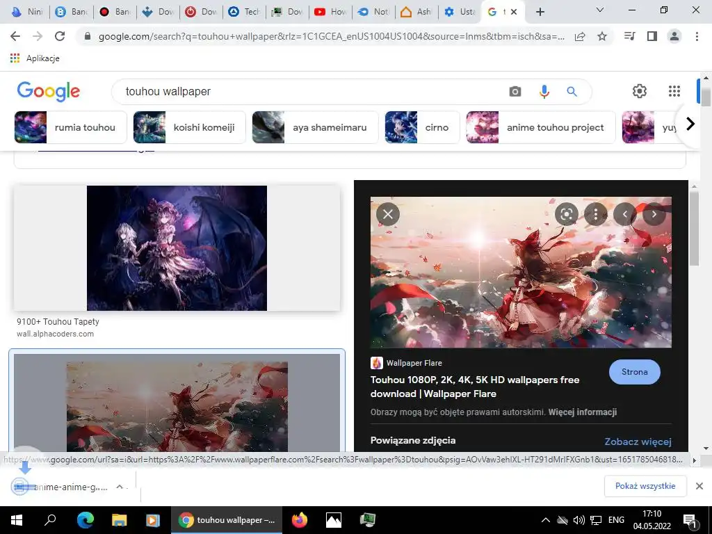
Task: Open Google search settings gear
Action: pyautogui.click(x=640, y=91)
